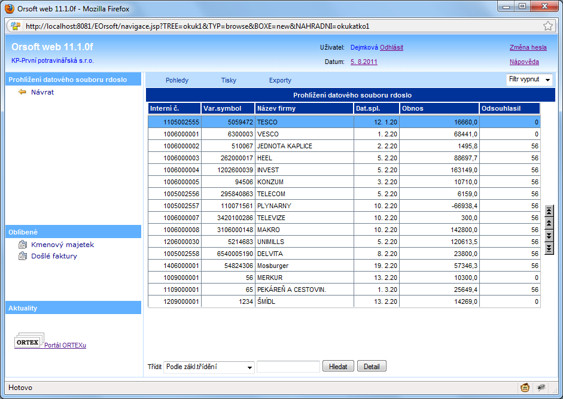Jump to first page of records
The image size is (563, 399).
point(549,211)
